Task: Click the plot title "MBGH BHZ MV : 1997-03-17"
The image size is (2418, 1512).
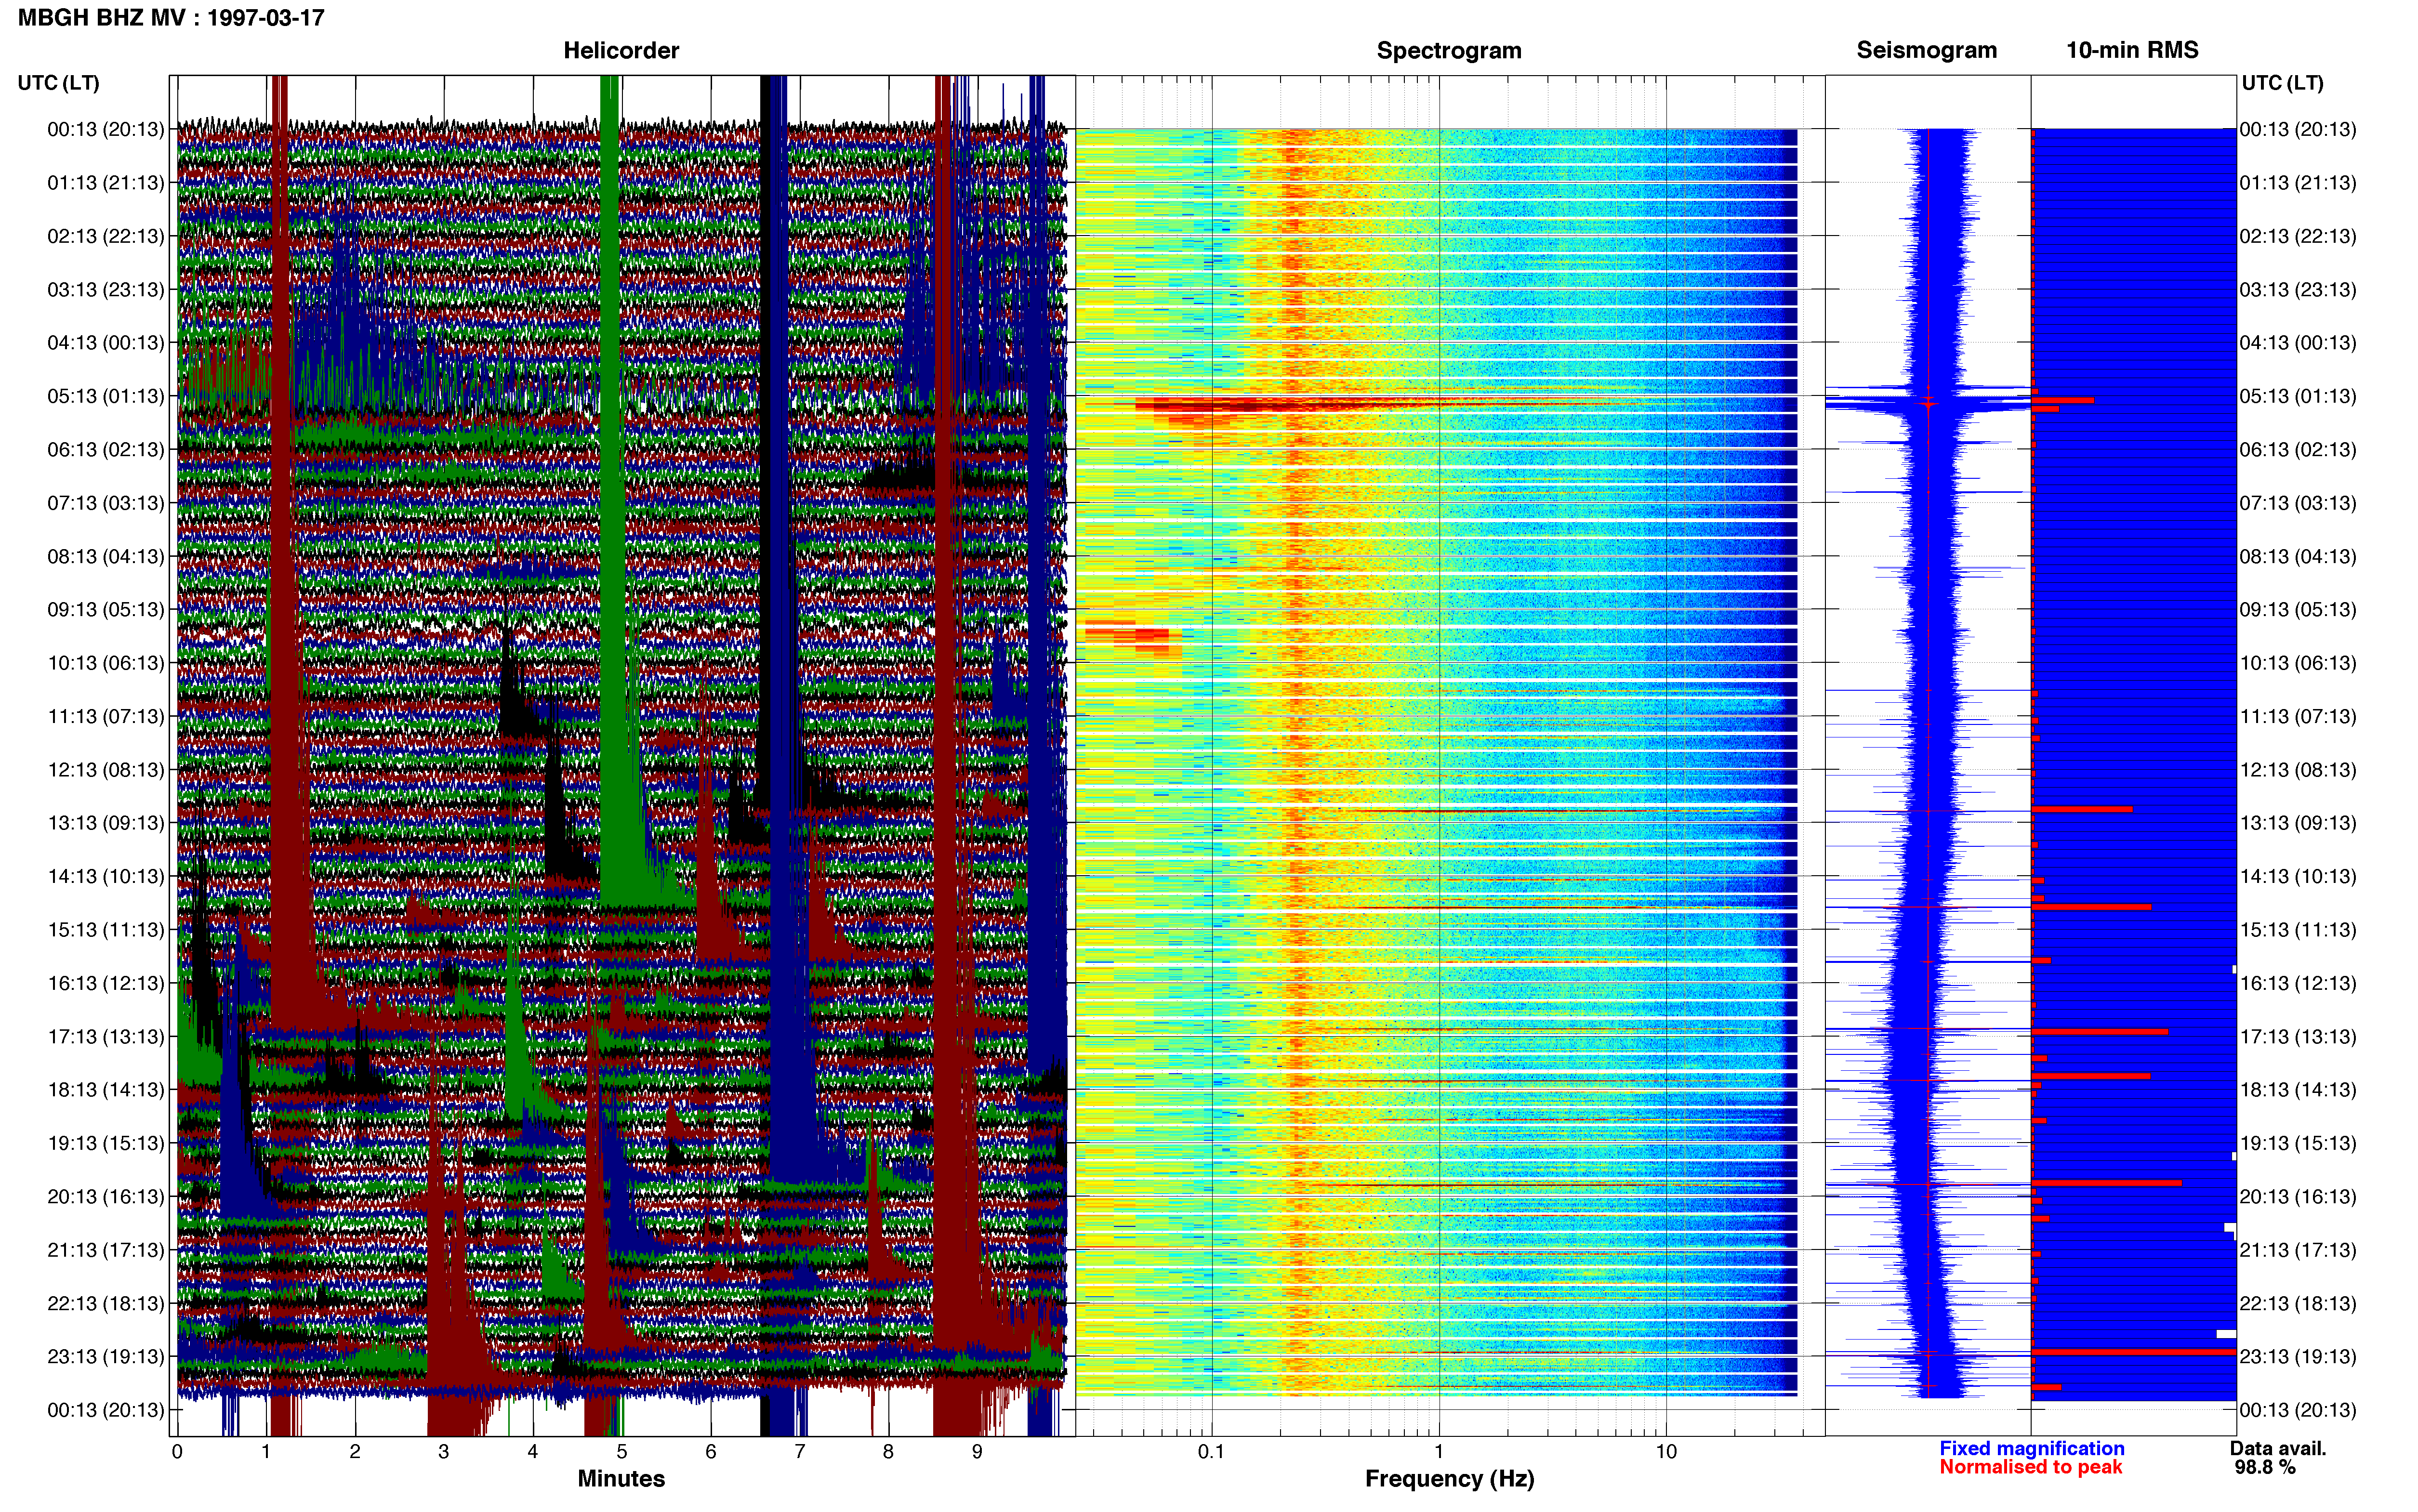Action: pos(171,18)
